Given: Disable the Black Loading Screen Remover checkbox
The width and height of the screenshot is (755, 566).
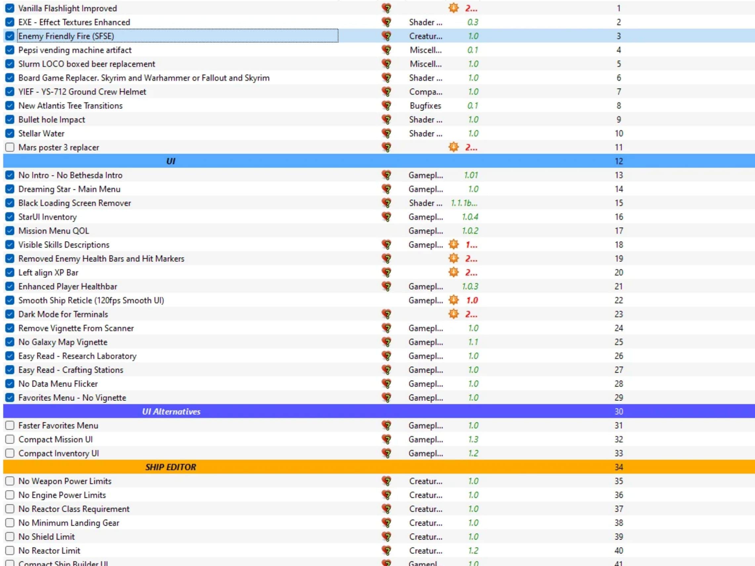Looking at the screenshot, I should 10,203.
